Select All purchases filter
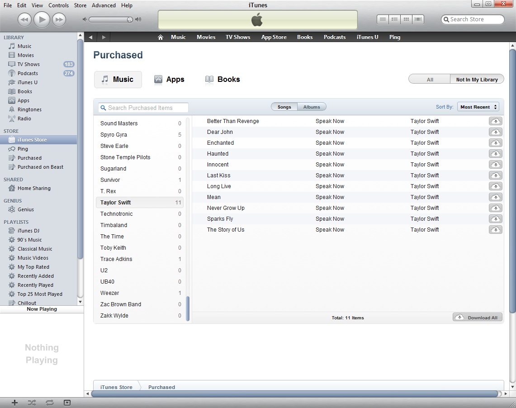 coord(430,79)
